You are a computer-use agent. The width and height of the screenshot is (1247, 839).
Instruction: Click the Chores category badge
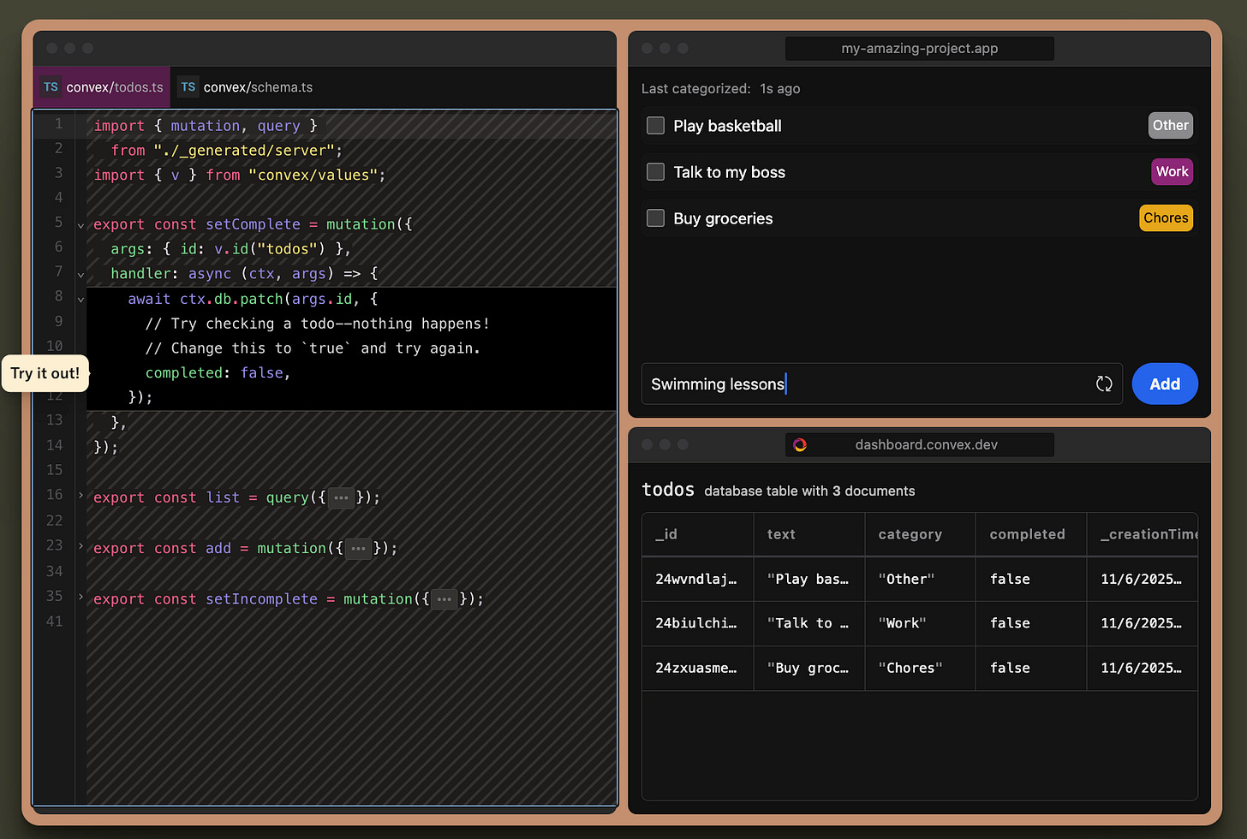point(1166,218)
